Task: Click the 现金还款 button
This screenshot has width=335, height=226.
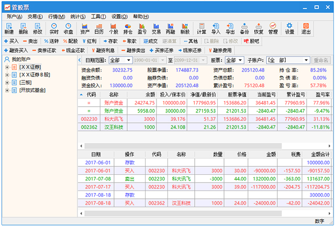Action: coord(73,50)
